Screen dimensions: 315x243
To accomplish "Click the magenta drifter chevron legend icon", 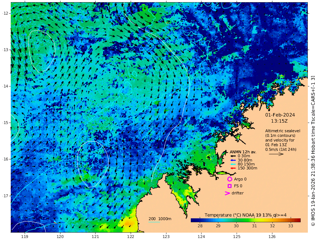I will tap(227, 193).
